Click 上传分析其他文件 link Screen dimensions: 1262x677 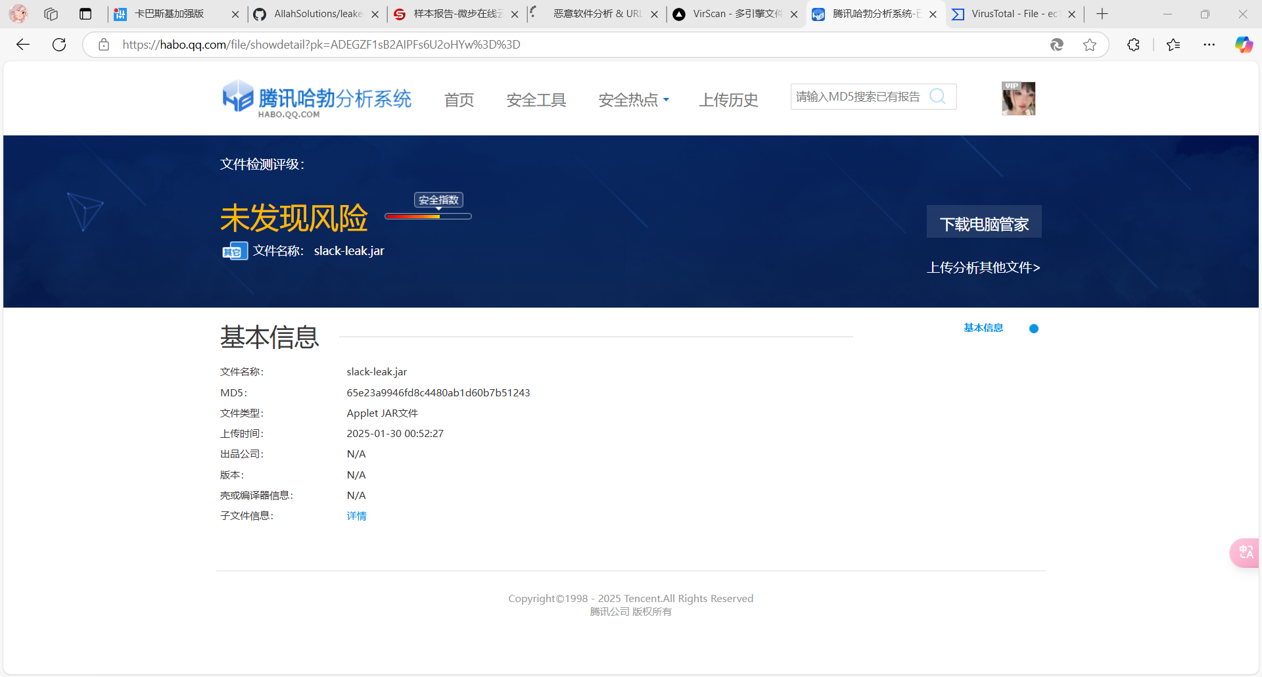point(983,268)
